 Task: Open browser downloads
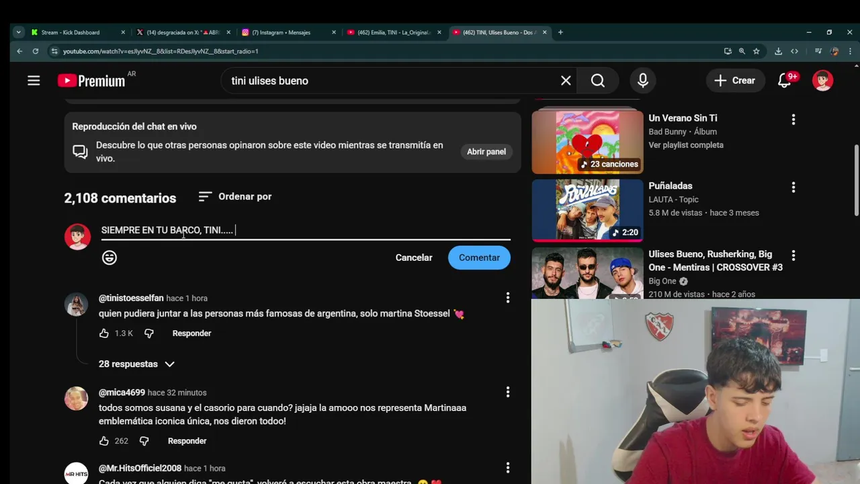(x=778, y=51)
